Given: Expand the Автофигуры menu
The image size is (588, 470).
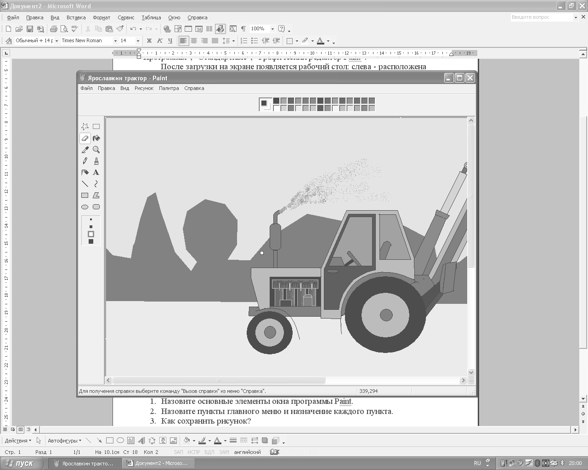Looking at the screenshot, I should (x=64, y=441).
